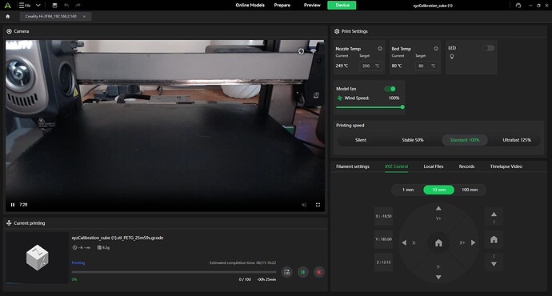
Task: Click the Camera panel header icon
Action: pyautogui.click(x=9, y=31)
